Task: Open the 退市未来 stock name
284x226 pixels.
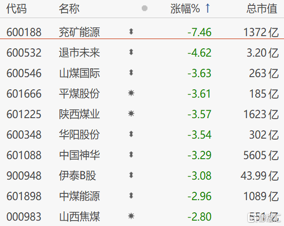Action: coord(79,53)
